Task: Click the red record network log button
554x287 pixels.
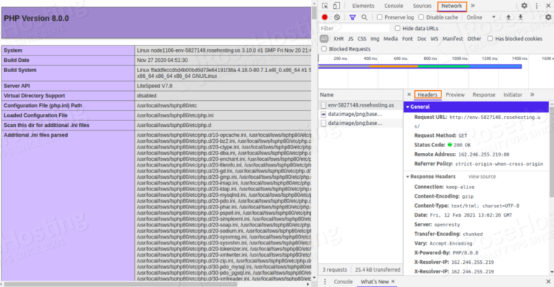Action: (x=325, y=17)
